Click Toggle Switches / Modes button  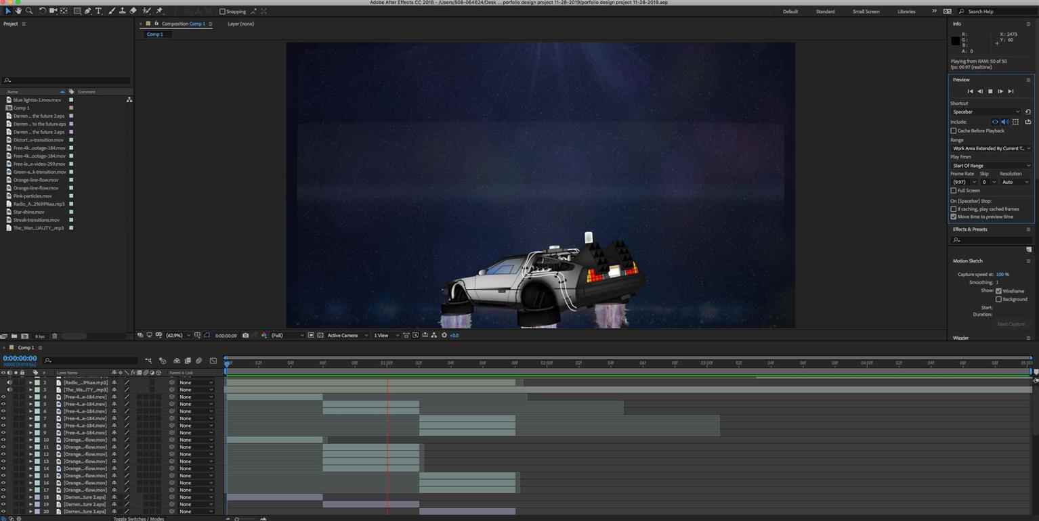(x=138, y=519)
